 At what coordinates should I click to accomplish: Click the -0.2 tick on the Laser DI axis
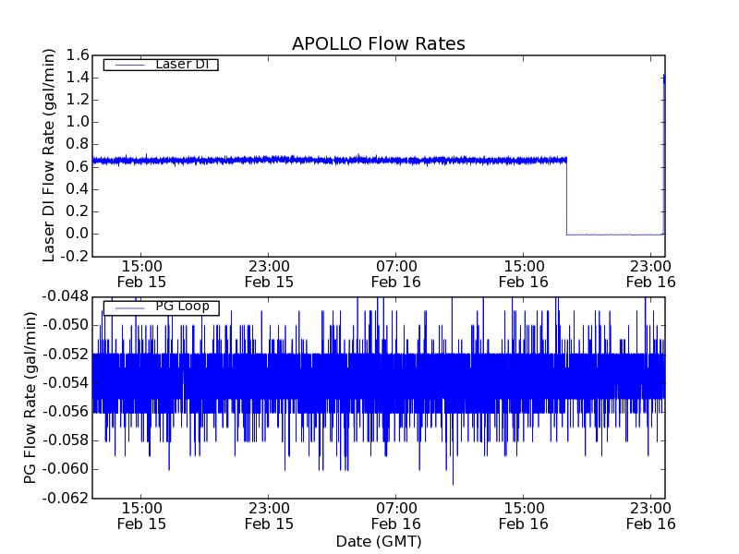[74, 256]
